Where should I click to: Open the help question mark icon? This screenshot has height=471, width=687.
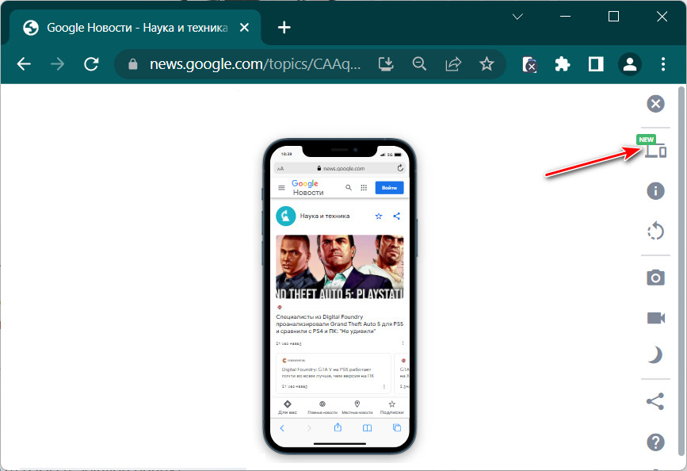(655, 442)
